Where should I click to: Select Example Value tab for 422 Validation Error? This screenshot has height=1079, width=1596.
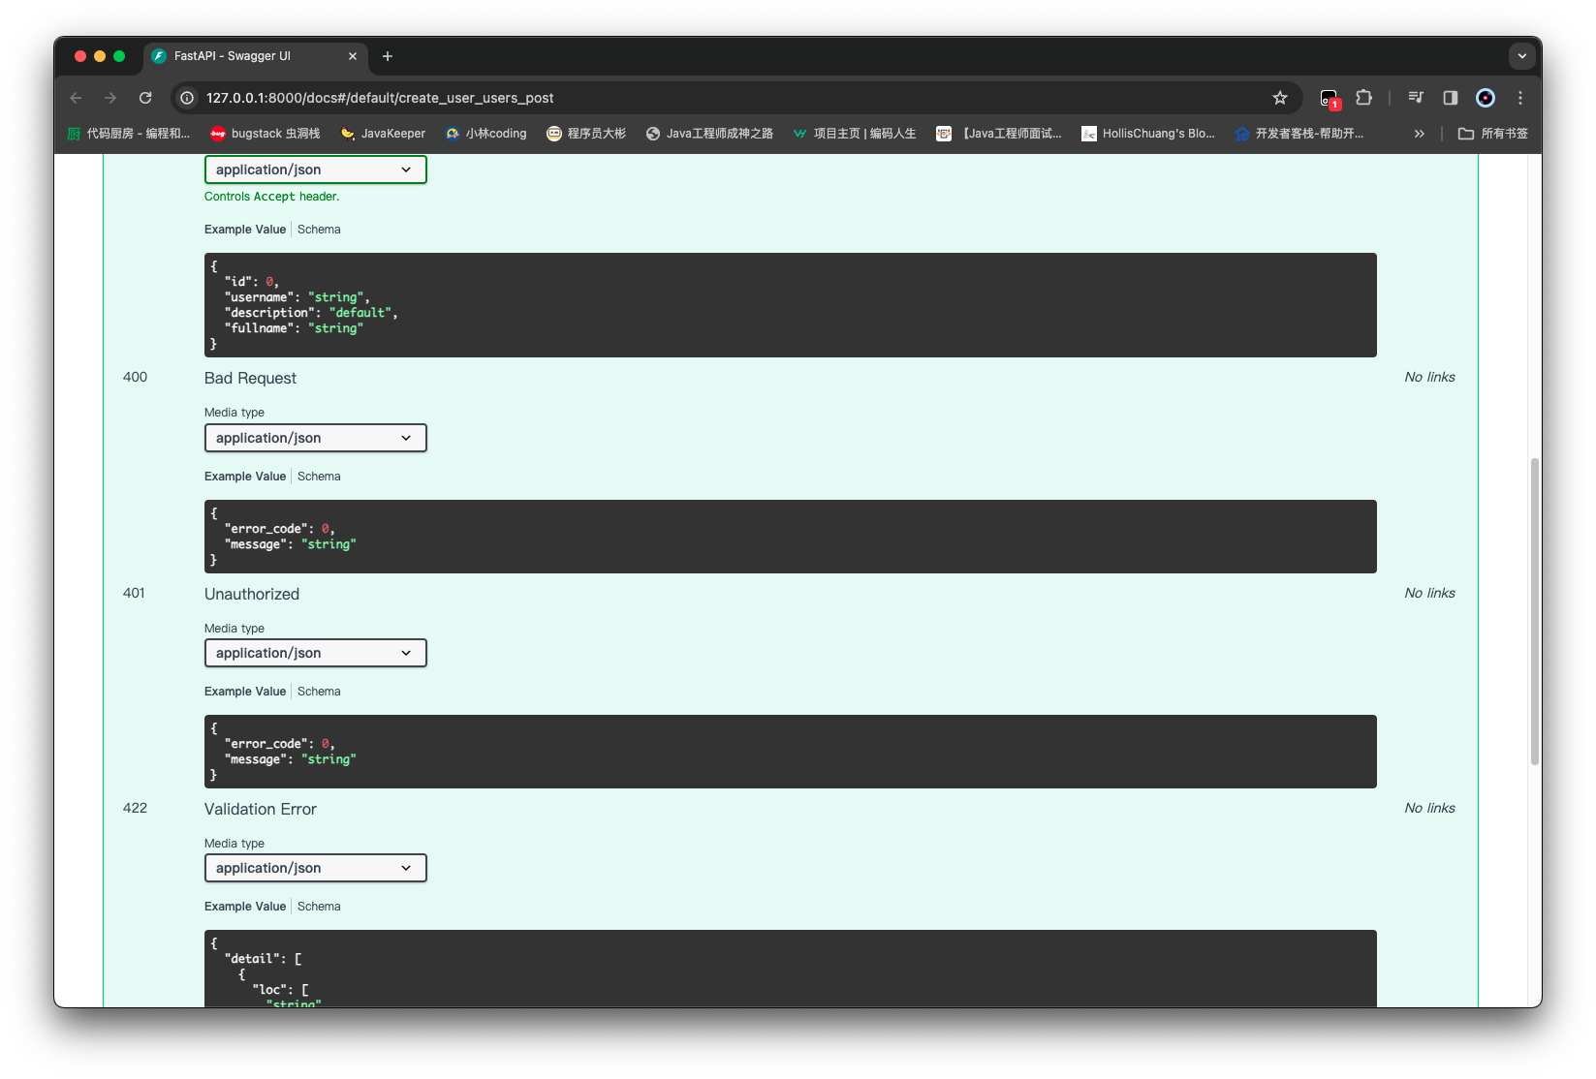click(245, 907)
